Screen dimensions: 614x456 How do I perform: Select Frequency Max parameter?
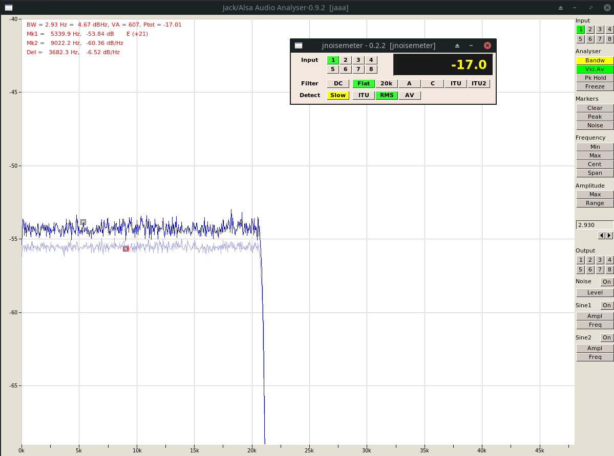point(595,155)
